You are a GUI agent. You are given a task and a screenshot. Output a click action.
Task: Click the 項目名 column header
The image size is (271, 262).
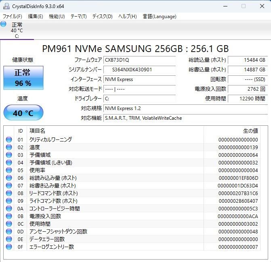click(x=115, y=131)
